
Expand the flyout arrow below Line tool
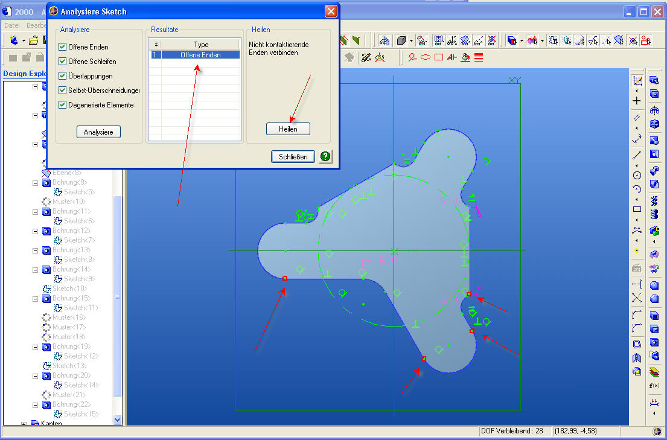coord(637,166)
